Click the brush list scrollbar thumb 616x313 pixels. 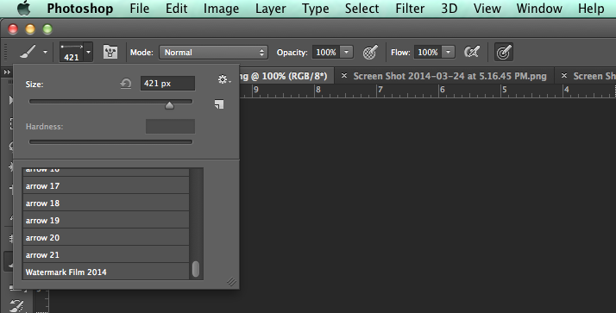(196, 269)
